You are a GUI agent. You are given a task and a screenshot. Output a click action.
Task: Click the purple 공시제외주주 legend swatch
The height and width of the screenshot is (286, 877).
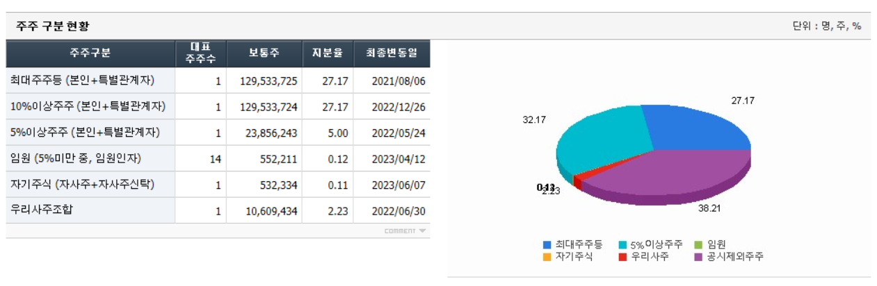coord(699,257)
